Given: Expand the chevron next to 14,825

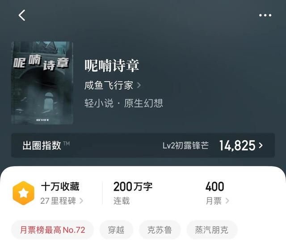Looking at the screenshot, I should pos(261,146).
